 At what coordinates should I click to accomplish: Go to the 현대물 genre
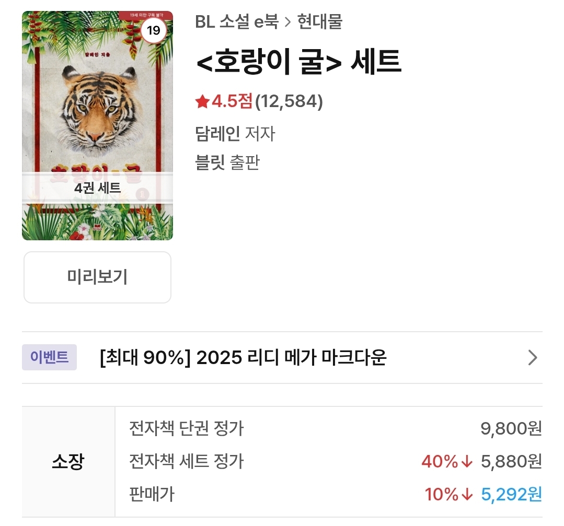tap(319, 22)
